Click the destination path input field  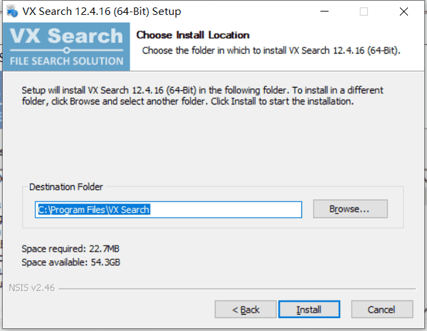pos(168,210)
